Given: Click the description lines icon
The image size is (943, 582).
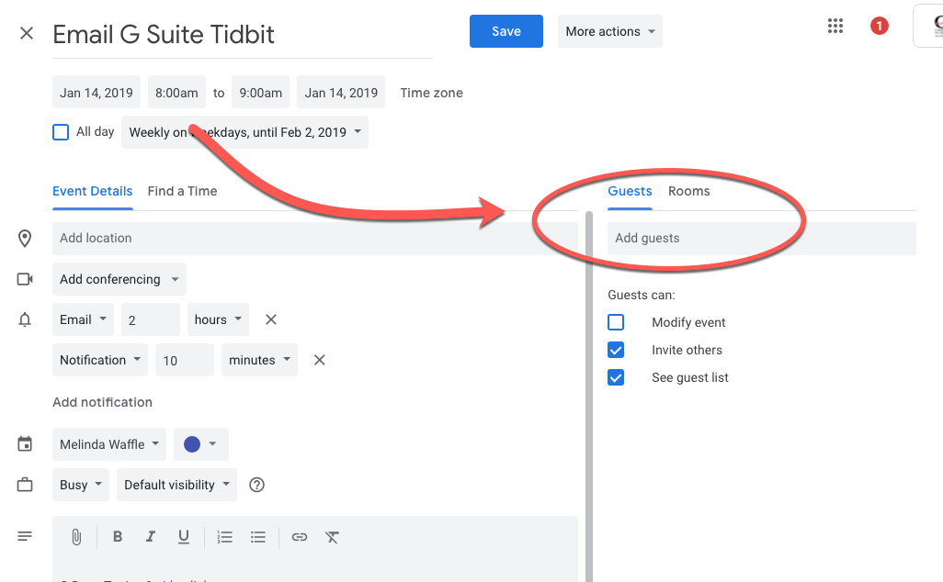Looking at the screenshot, I should point(25,536).
